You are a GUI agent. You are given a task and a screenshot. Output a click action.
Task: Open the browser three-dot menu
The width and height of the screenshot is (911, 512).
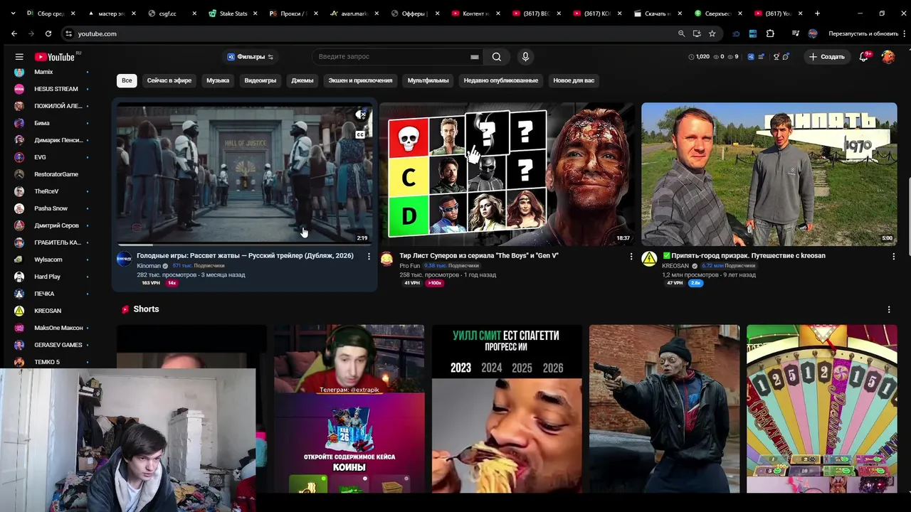(x=904, y=33)
